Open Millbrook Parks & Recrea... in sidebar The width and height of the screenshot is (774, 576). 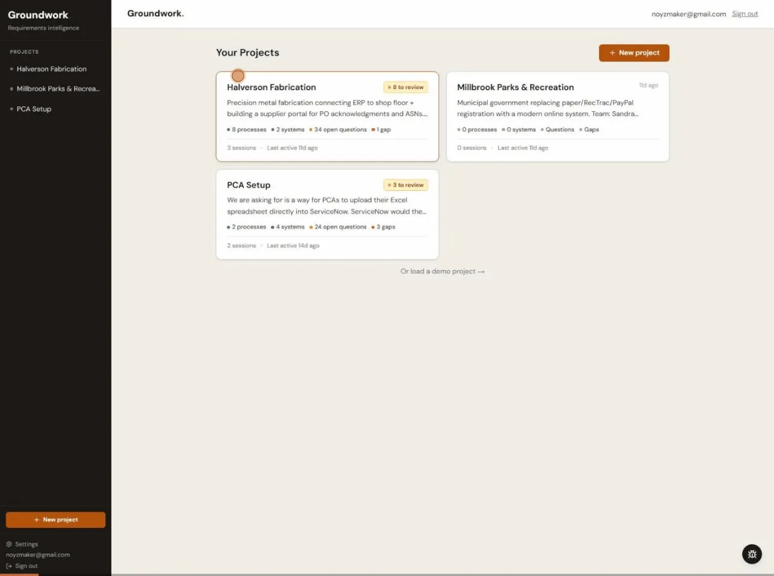coord(58,89)
